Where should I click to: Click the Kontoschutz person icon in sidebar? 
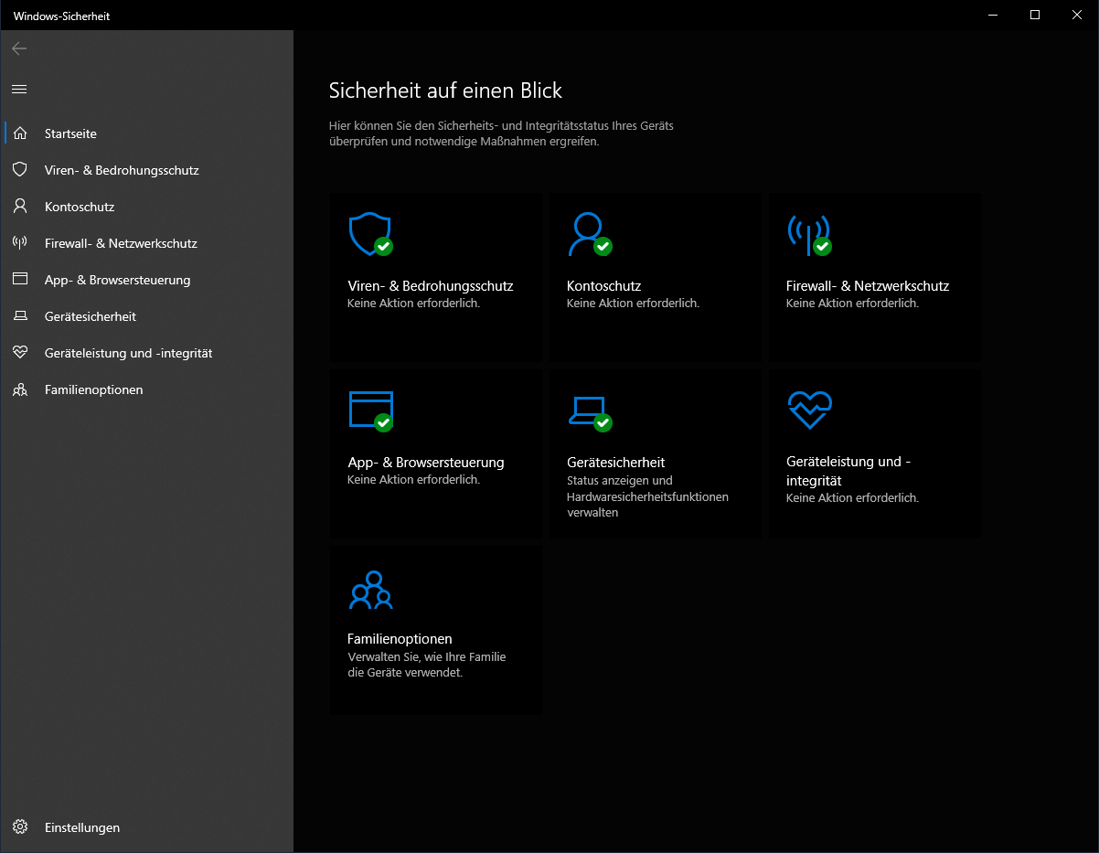(x=20, y=207)
